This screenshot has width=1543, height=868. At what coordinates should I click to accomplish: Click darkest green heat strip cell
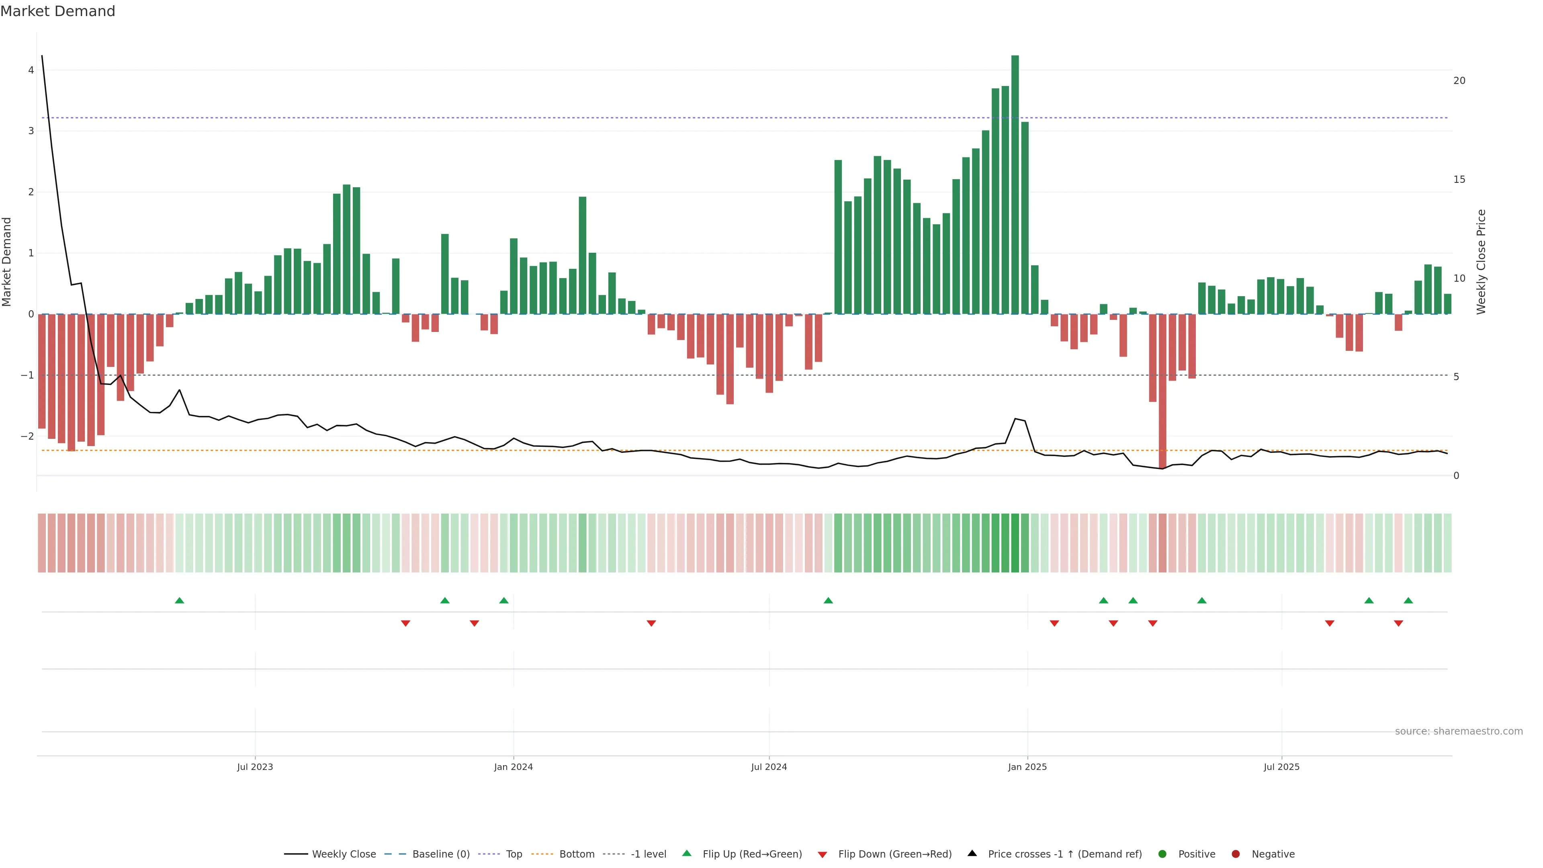[1015, 543]
